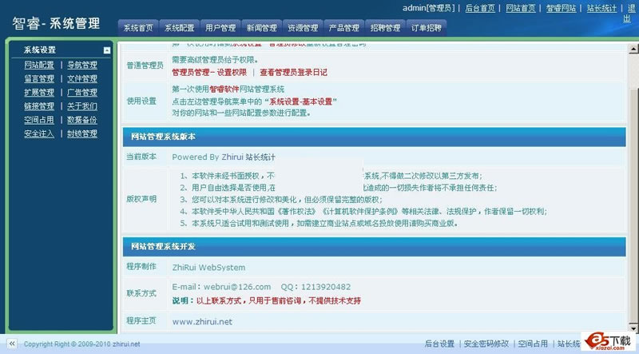The width and height of the screenshot is (639, 354).
Task: Switch to the 用户管理 tab
Action: (x=220, y=28)
